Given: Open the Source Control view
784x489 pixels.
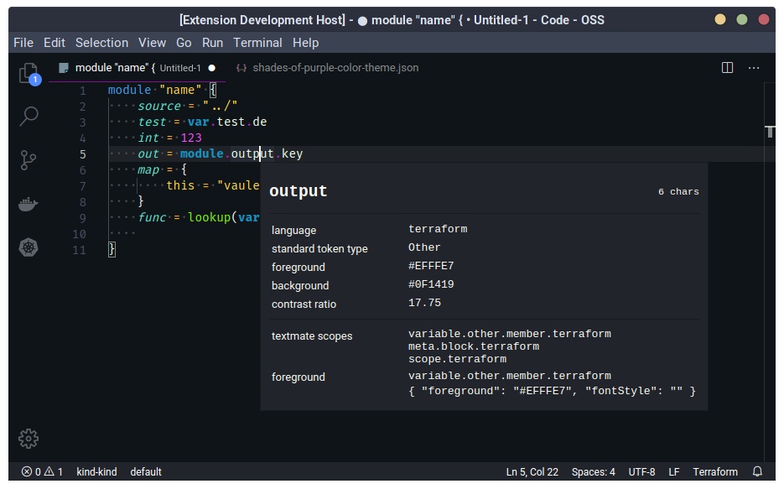Looking at the screenshot, I should point(29,160).
